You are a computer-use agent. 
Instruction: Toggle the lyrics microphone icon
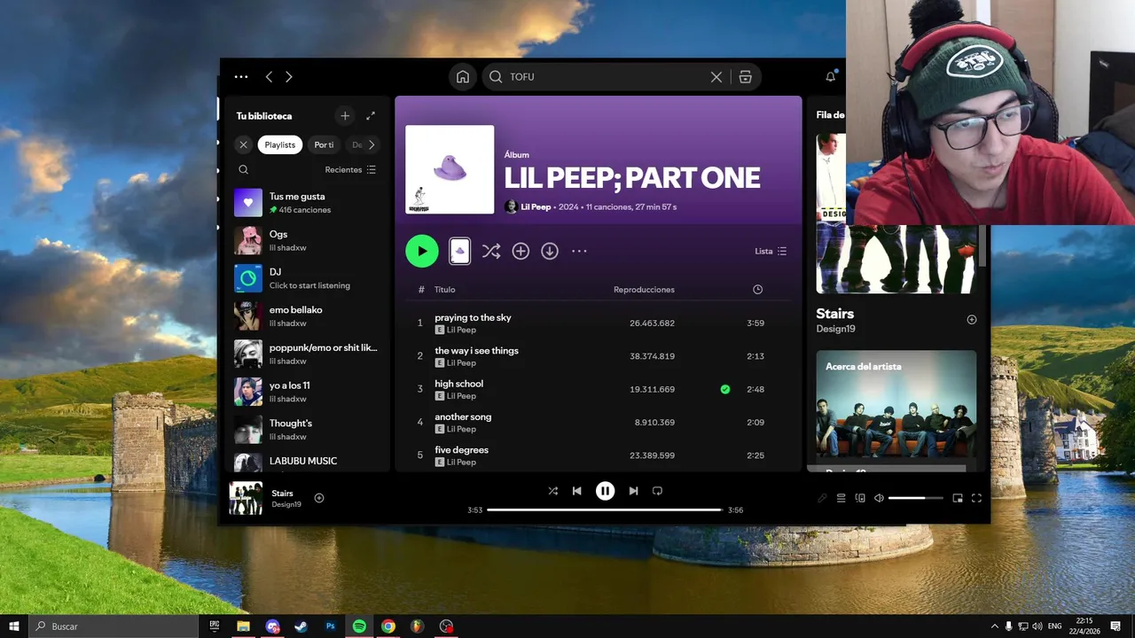click(x=822, y=498)
